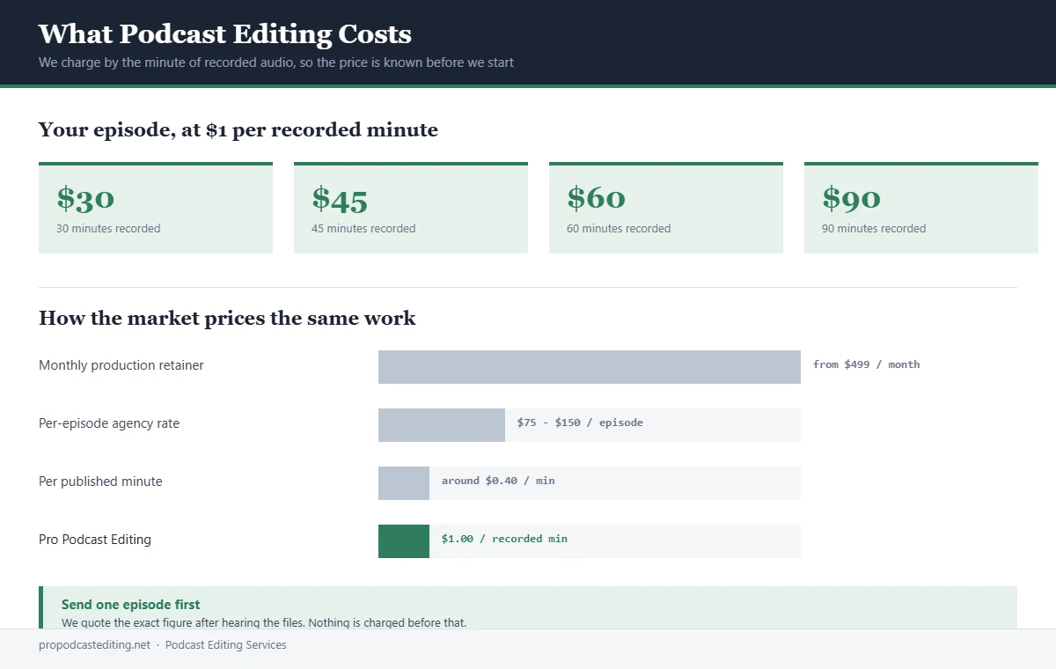Select the $30 price card
The image size is (1056, 669).
pyautogui.click(x=156, y=208)
